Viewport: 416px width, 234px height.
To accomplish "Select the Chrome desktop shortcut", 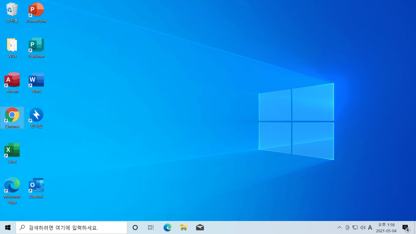I will pos(12,118).
